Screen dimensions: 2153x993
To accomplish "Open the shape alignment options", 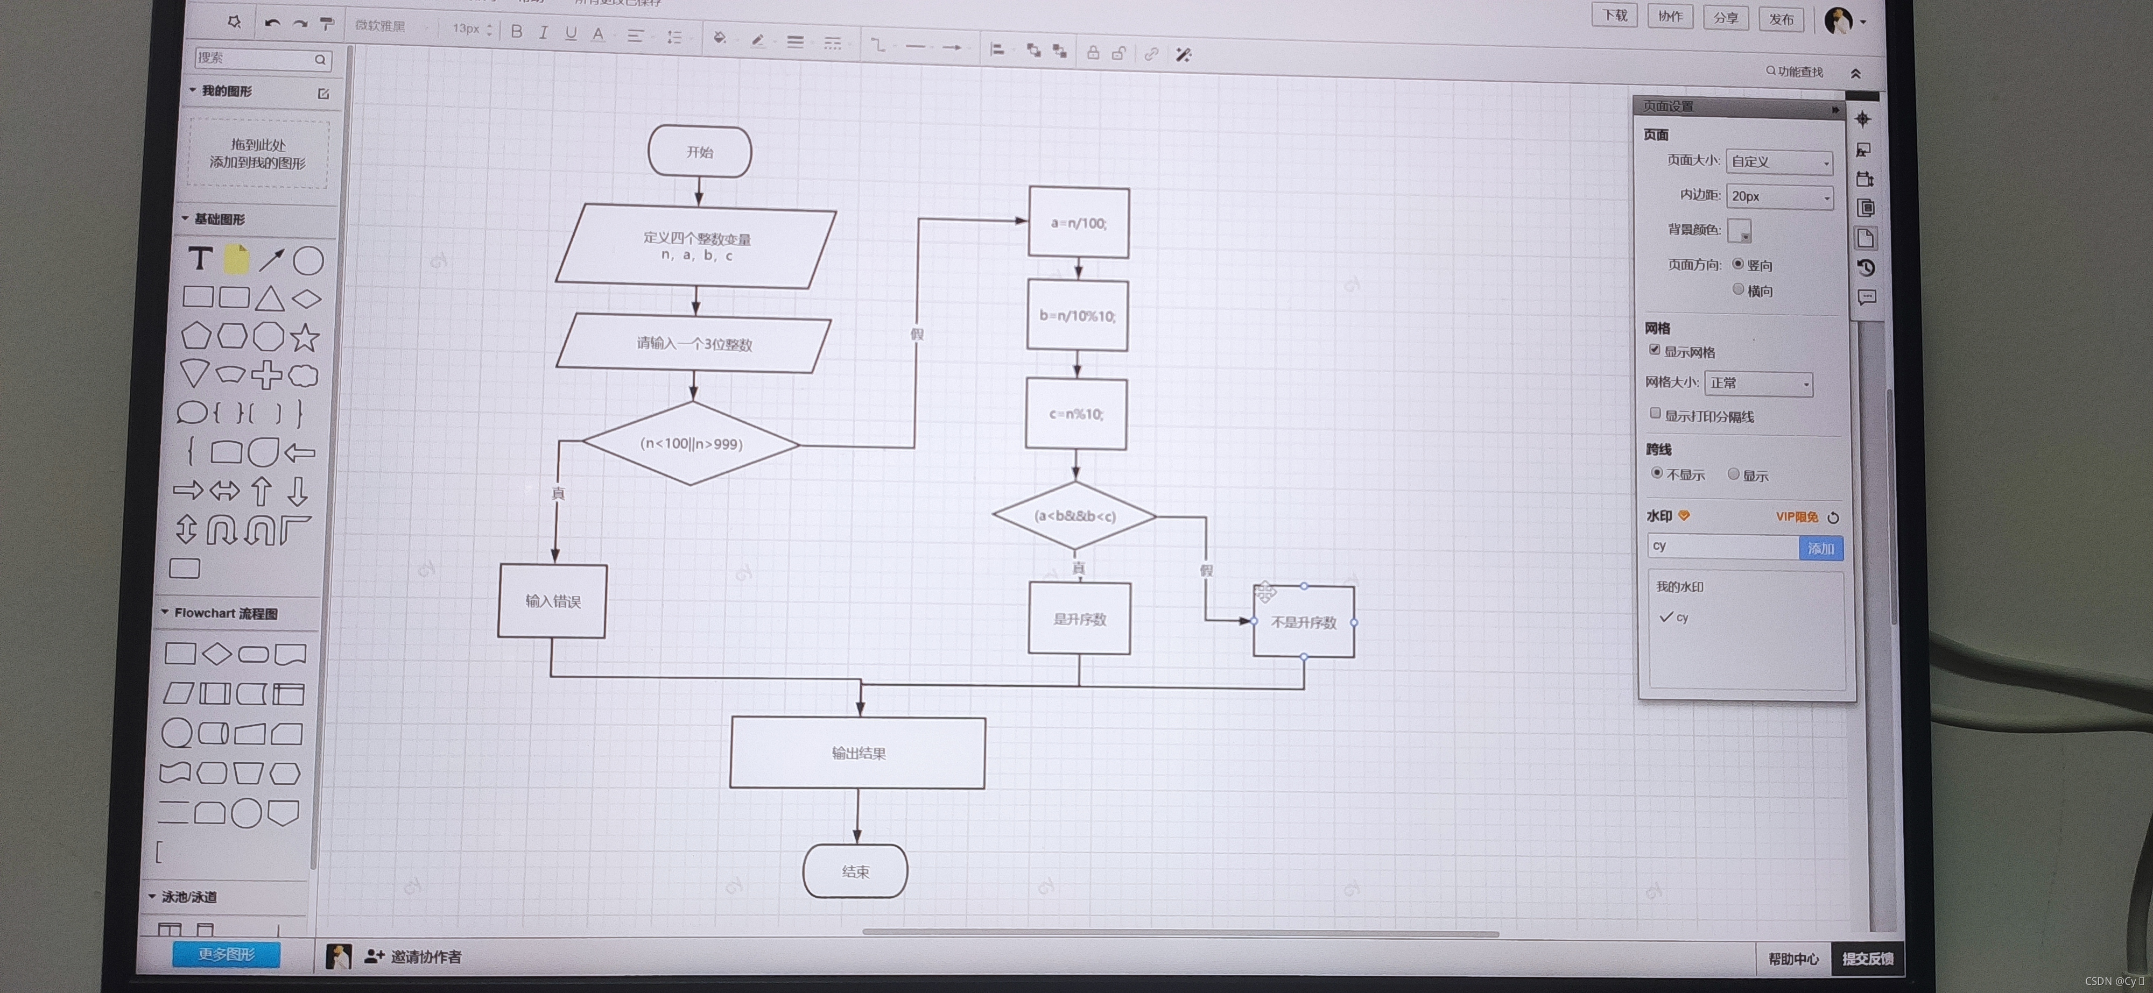I will click(x=997, y=49).
